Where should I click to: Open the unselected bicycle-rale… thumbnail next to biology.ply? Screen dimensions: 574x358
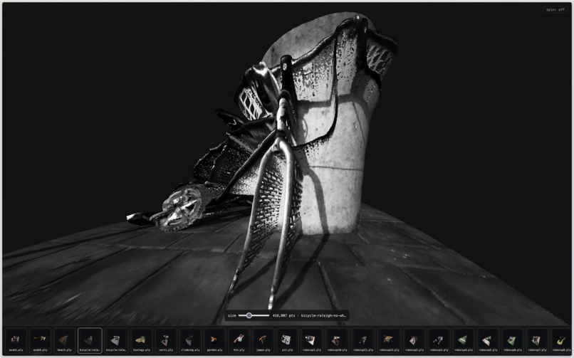(115, 340)
